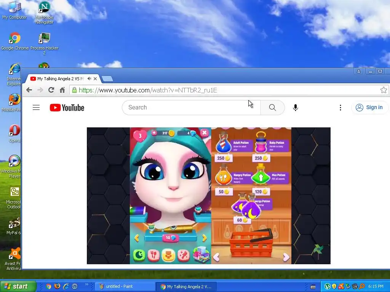The image size is (390, 292).
Task: Bookmark this page with the star
Action: (x=384, y=90)
